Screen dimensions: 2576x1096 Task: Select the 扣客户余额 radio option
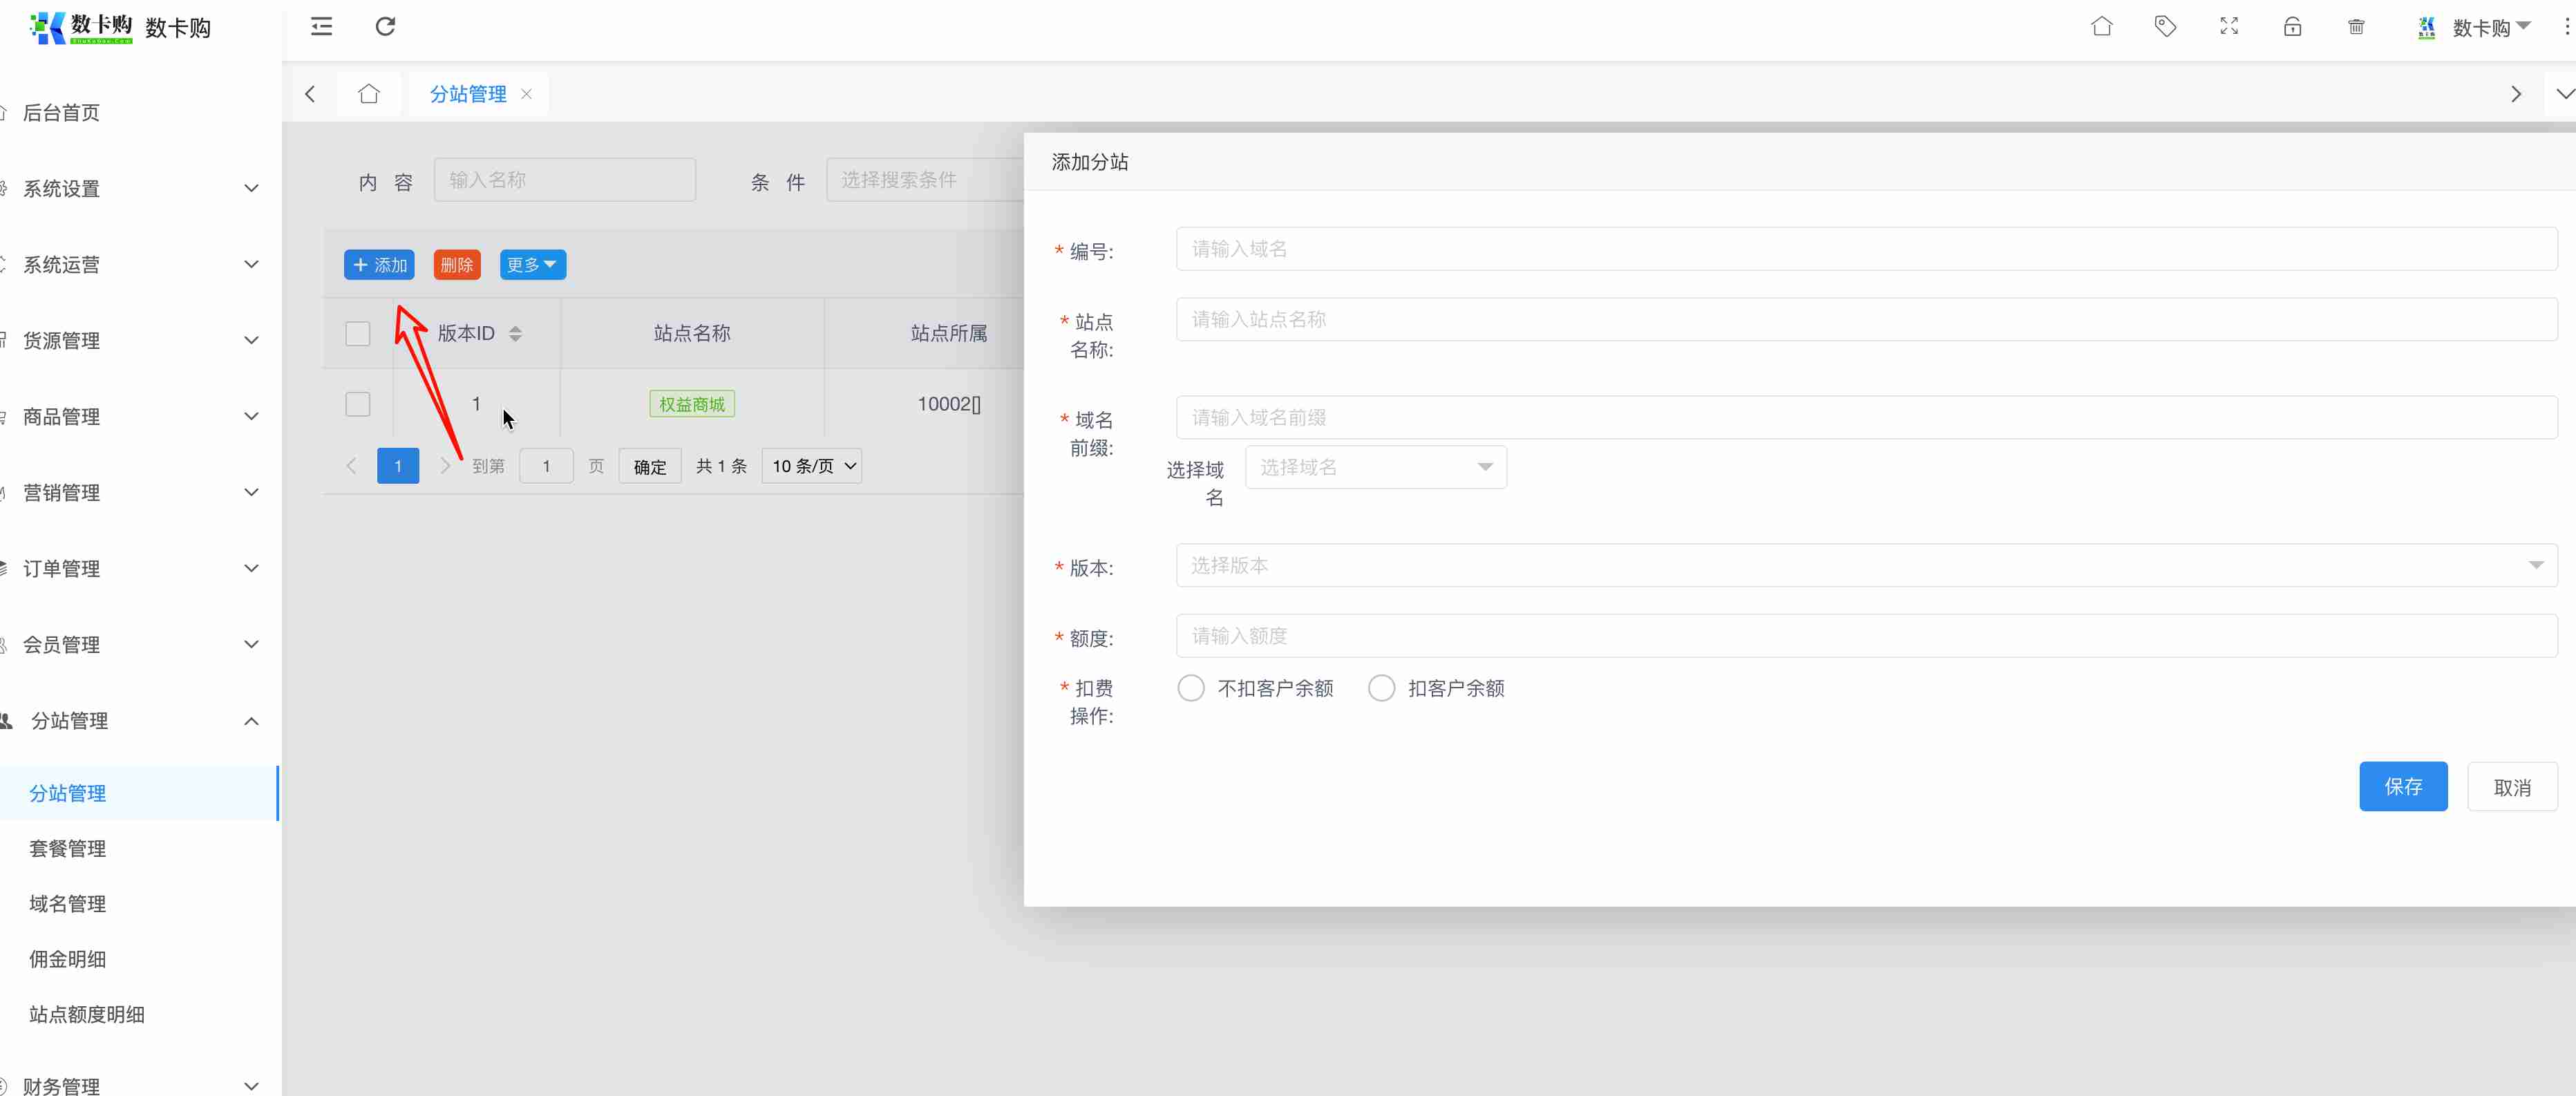coord(1381,688)
